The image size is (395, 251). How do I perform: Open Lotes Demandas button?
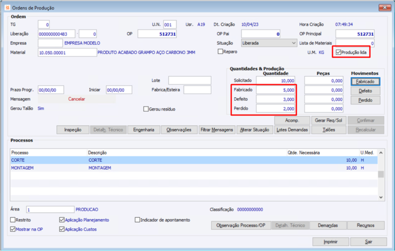[x=292, y=130]
